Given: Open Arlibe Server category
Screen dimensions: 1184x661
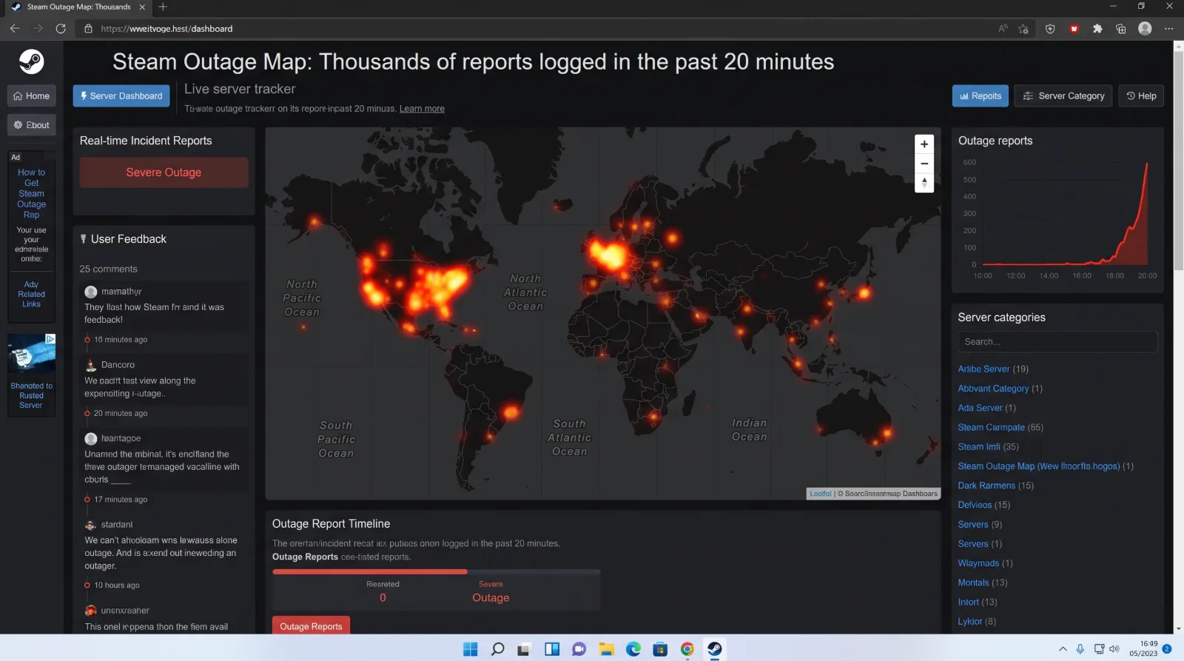Looking at the screenshot, I should coord(983,369).
